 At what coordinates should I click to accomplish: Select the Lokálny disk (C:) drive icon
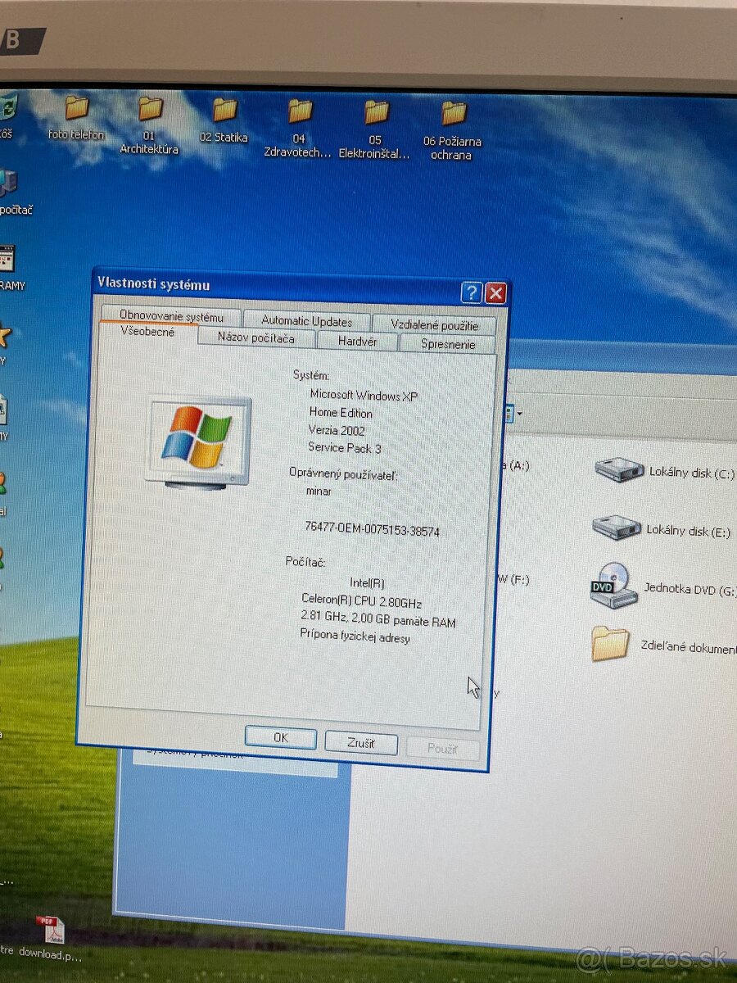[x=619, y=470]
